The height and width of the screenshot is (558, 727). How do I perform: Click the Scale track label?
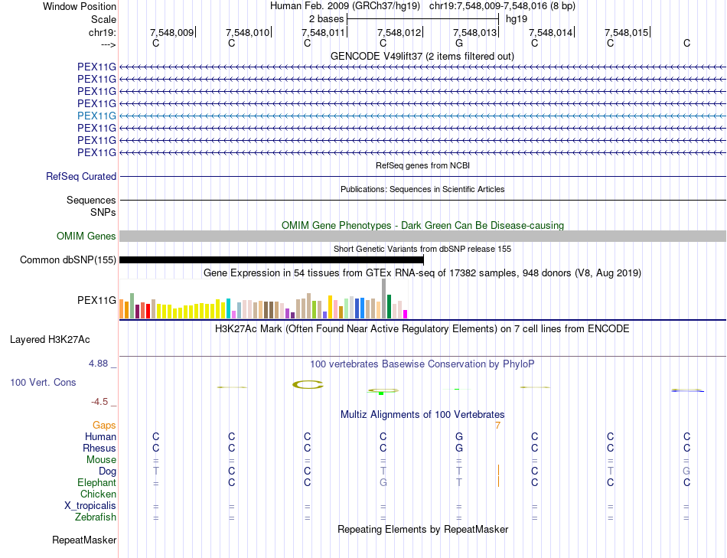coord(103,19)
